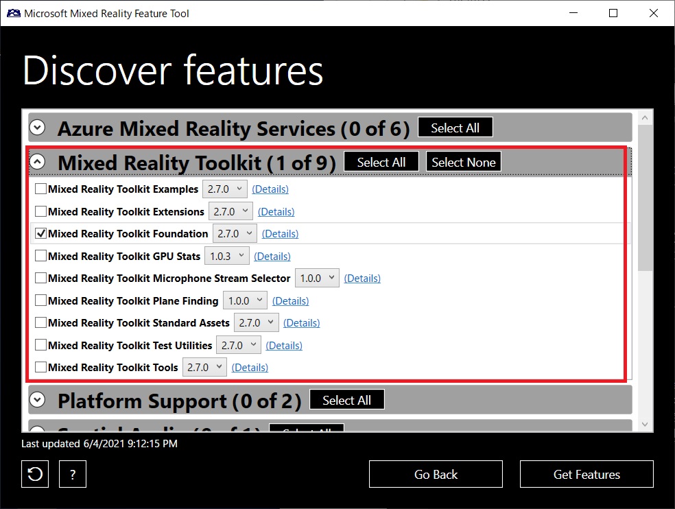The width and height of the screenshot is (675, 509).
Task: Check Mixed Reality Toolkit Tools
Action: click(41, 367)
